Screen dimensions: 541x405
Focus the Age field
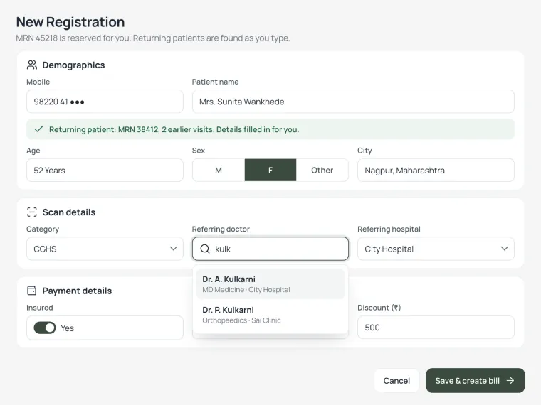click(x=105, y=170)
